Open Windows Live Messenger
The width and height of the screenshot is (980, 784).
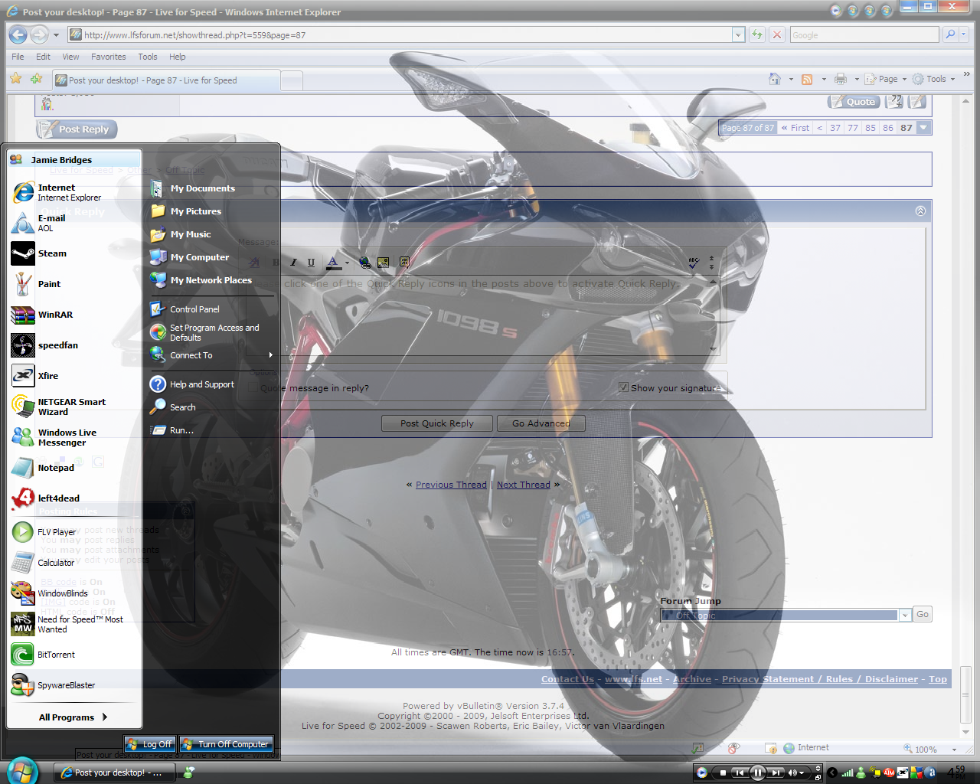click(74, 437)
